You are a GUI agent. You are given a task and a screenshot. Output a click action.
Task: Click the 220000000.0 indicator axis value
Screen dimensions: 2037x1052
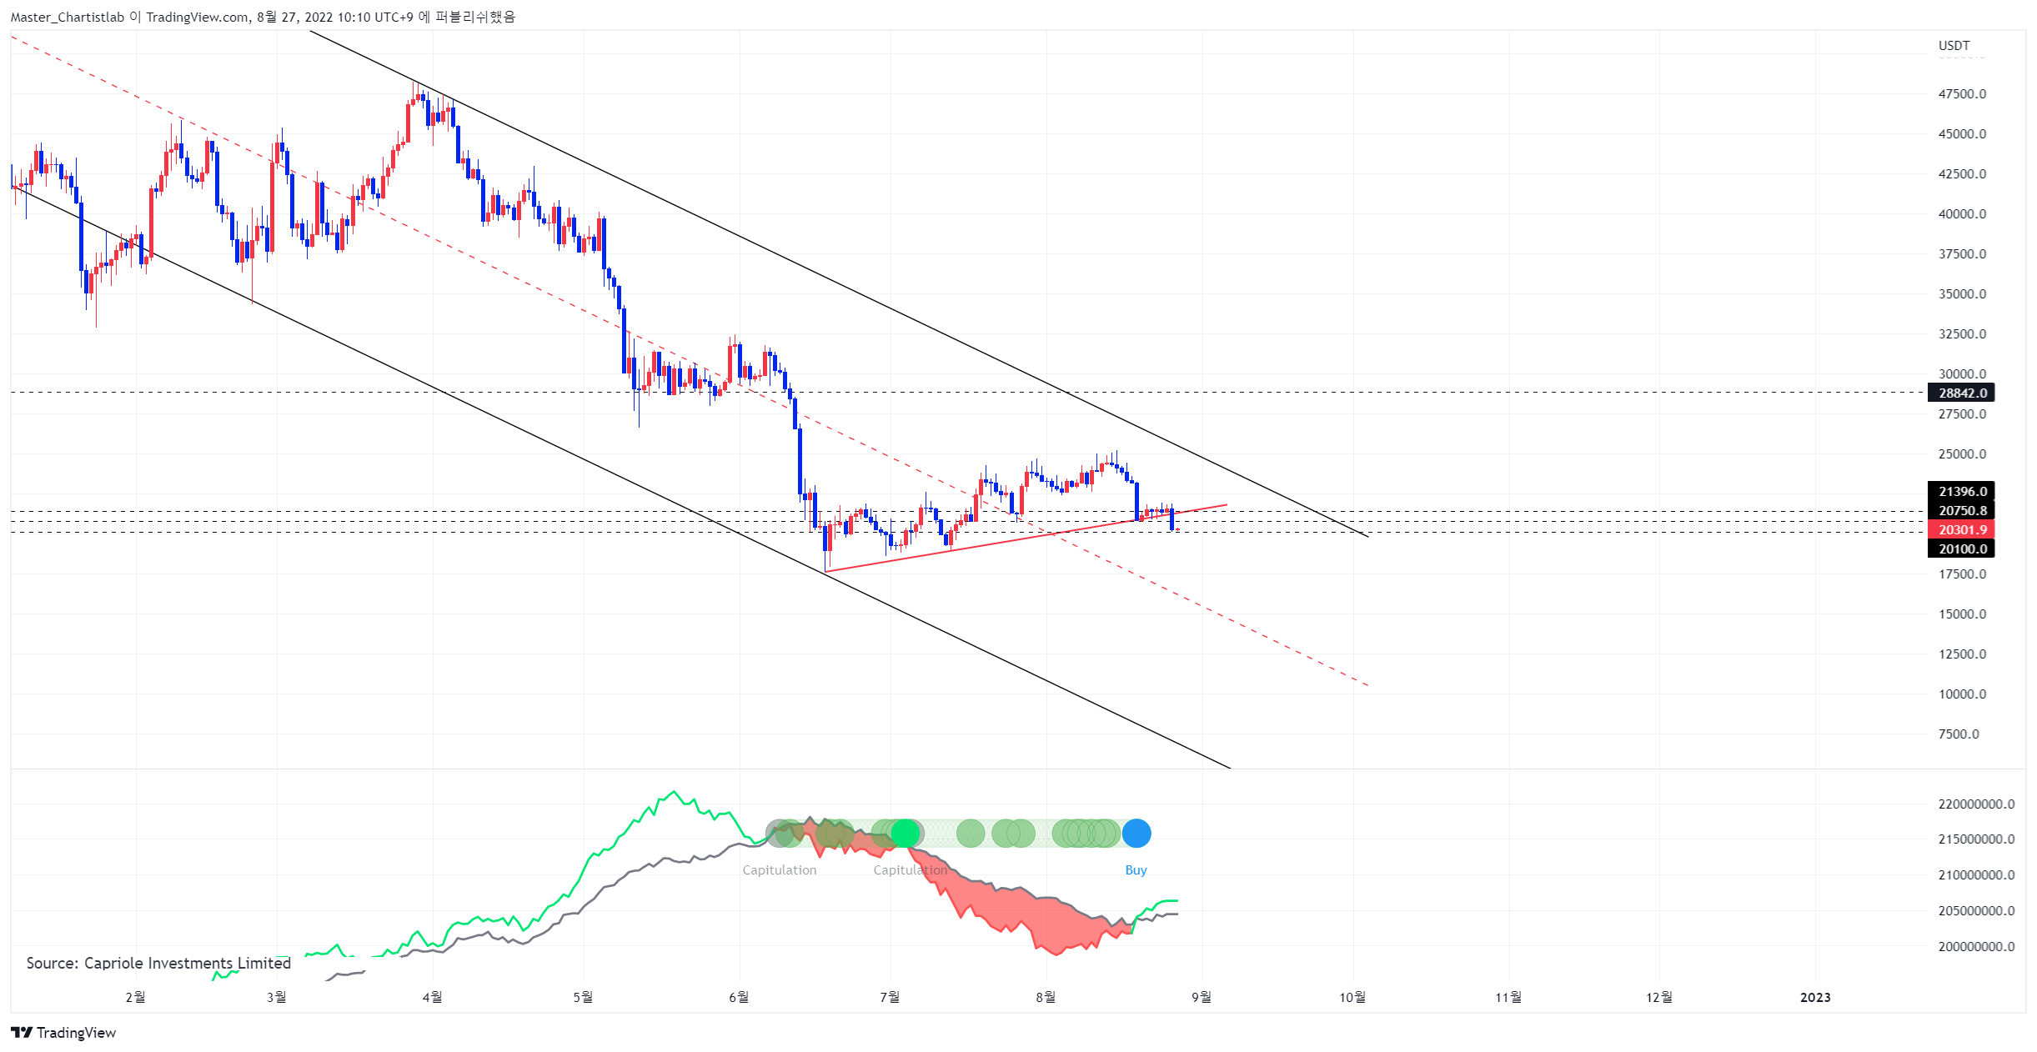click(x=1976, y=804)
